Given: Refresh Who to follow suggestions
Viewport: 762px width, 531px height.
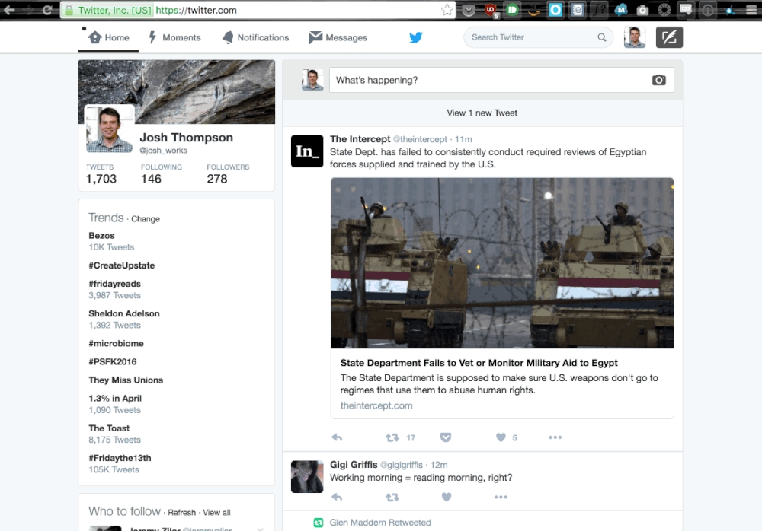Looking at the screenshot, I should (182, 513).
